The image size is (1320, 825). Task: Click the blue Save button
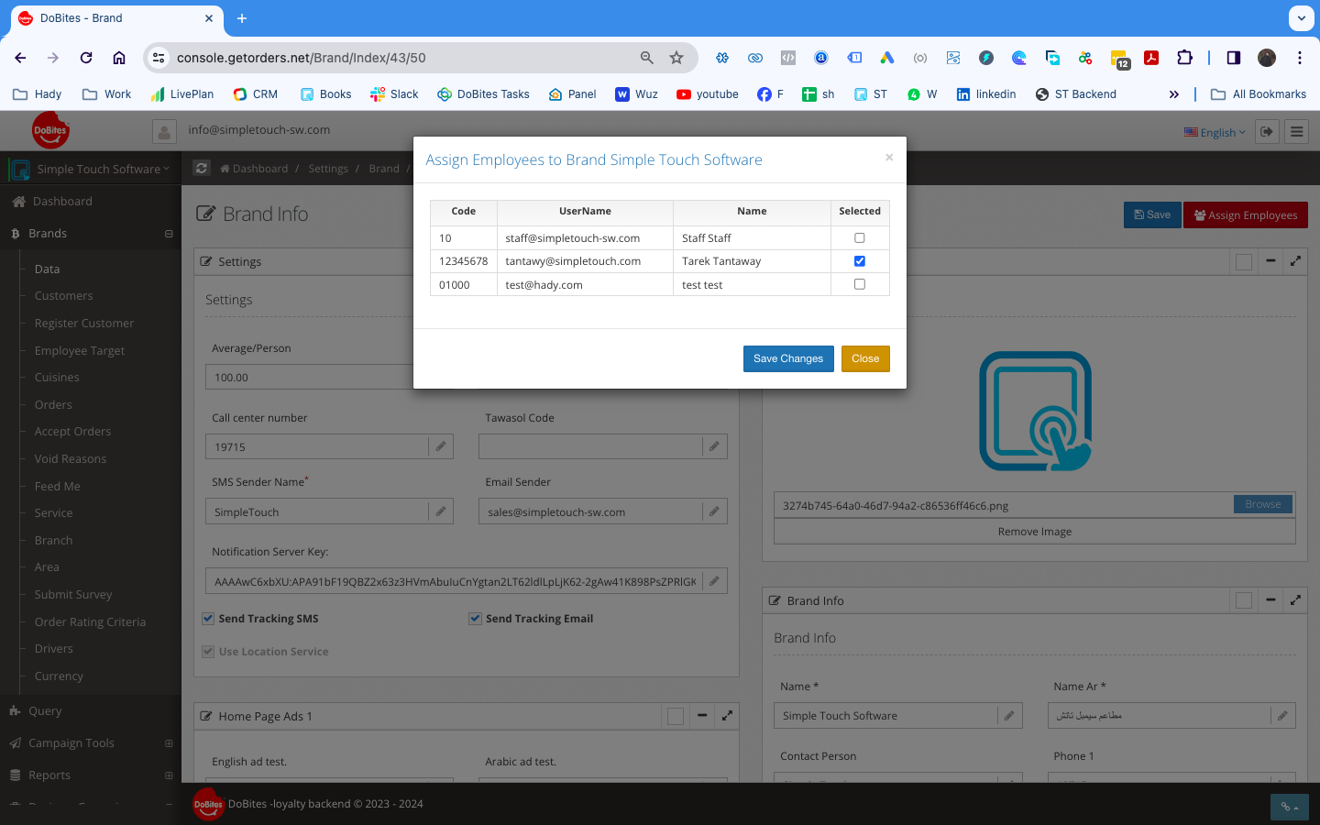(1152, 214)
